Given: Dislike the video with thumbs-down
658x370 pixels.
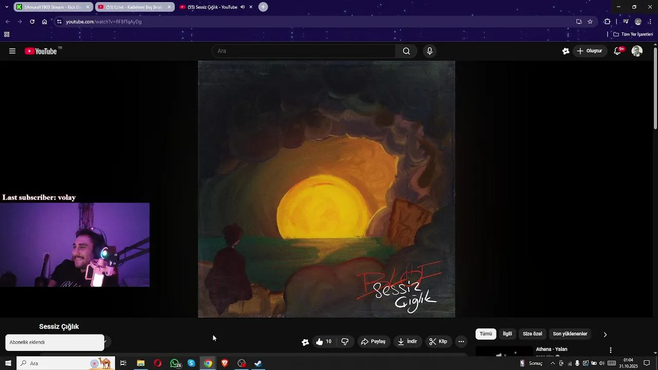Looking at the screenshot, I should [x=345, y=342].
